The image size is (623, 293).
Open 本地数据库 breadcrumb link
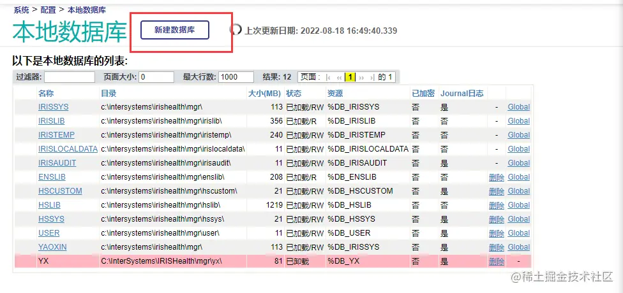[x=87, y=10]
